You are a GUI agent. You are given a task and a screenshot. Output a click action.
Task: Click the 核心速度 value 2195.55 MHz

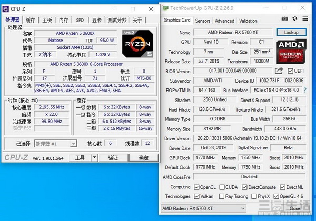pos(52,107)
